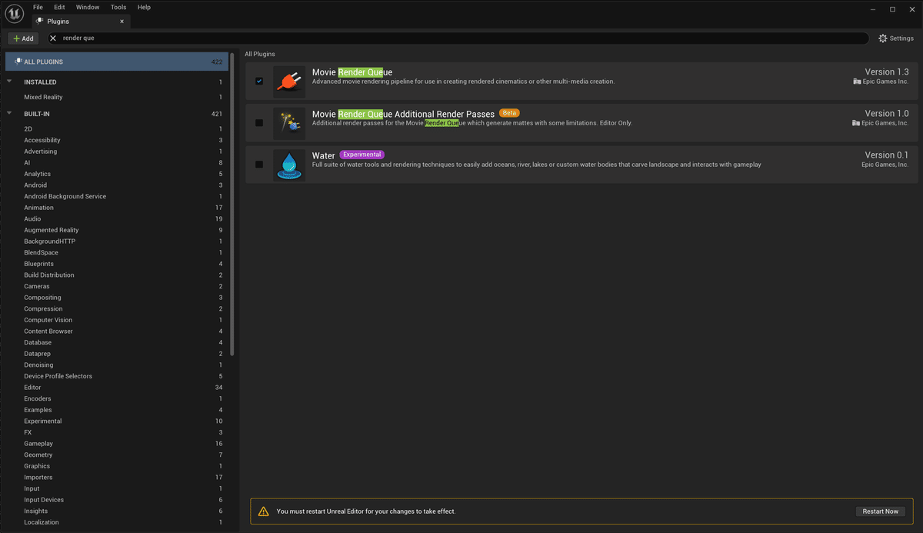923x533 pixels.
Task: Click the Water plugin droplet icon
Action: tap(289, 165)
